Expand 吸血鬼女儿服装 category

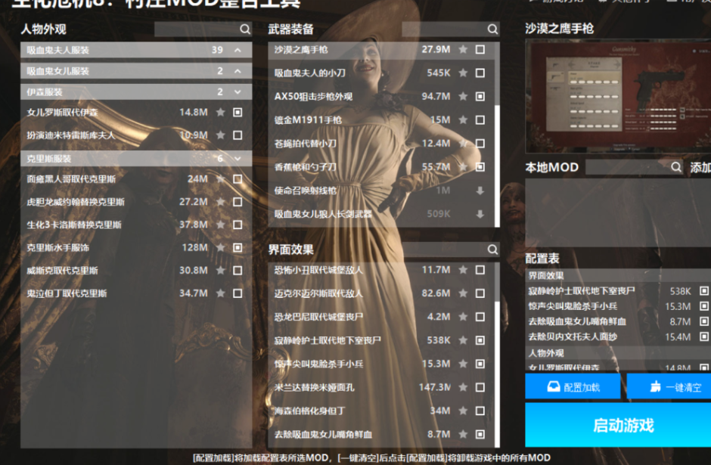tap(238, 71)
